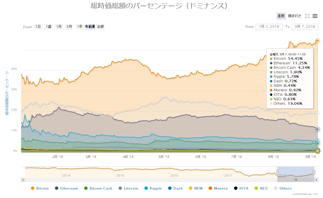323x198 pixels.
Task: Set zoom to 3月
Action: [x=69, y=27]
